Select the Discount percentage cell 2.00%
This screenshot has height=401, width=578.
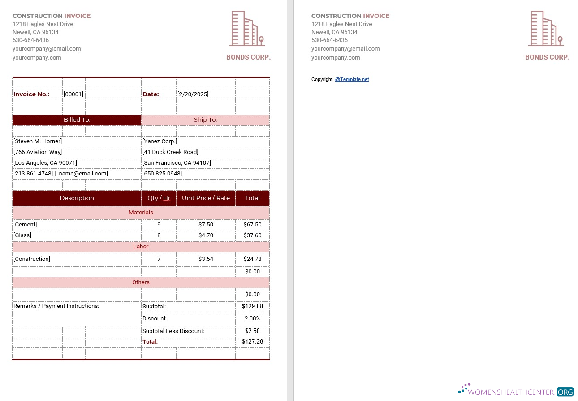click(252, 318)
